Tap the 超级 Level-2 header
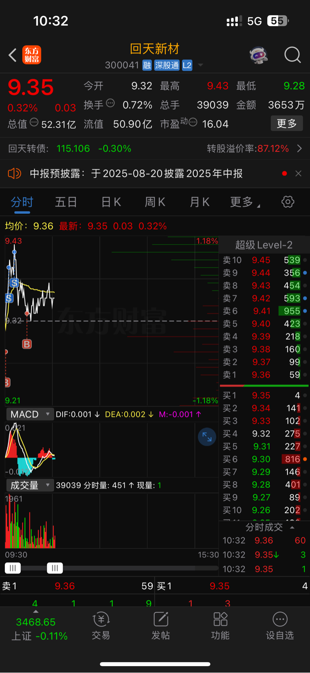The width and height of the screenshot is (310, 673). (264, 245)
